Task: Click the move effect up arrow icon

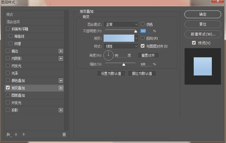Action: tap(16, 134)
